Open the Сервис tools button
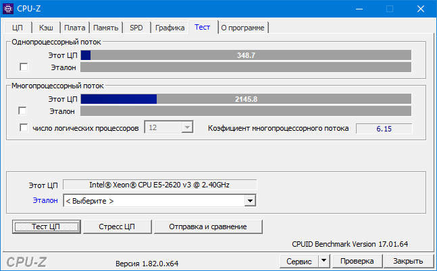437x271 pixels. pyautogui.click(x=299, y=261)
